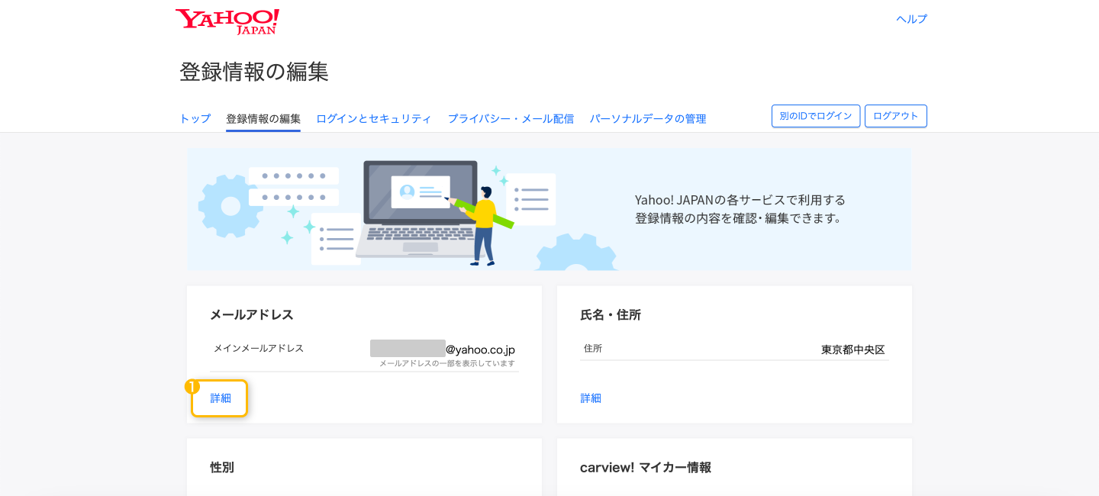Viewport: 1099px width, 496px height.
Task: Click the ログアウト button
Action: pyautogui.click(x=896, y=116)
